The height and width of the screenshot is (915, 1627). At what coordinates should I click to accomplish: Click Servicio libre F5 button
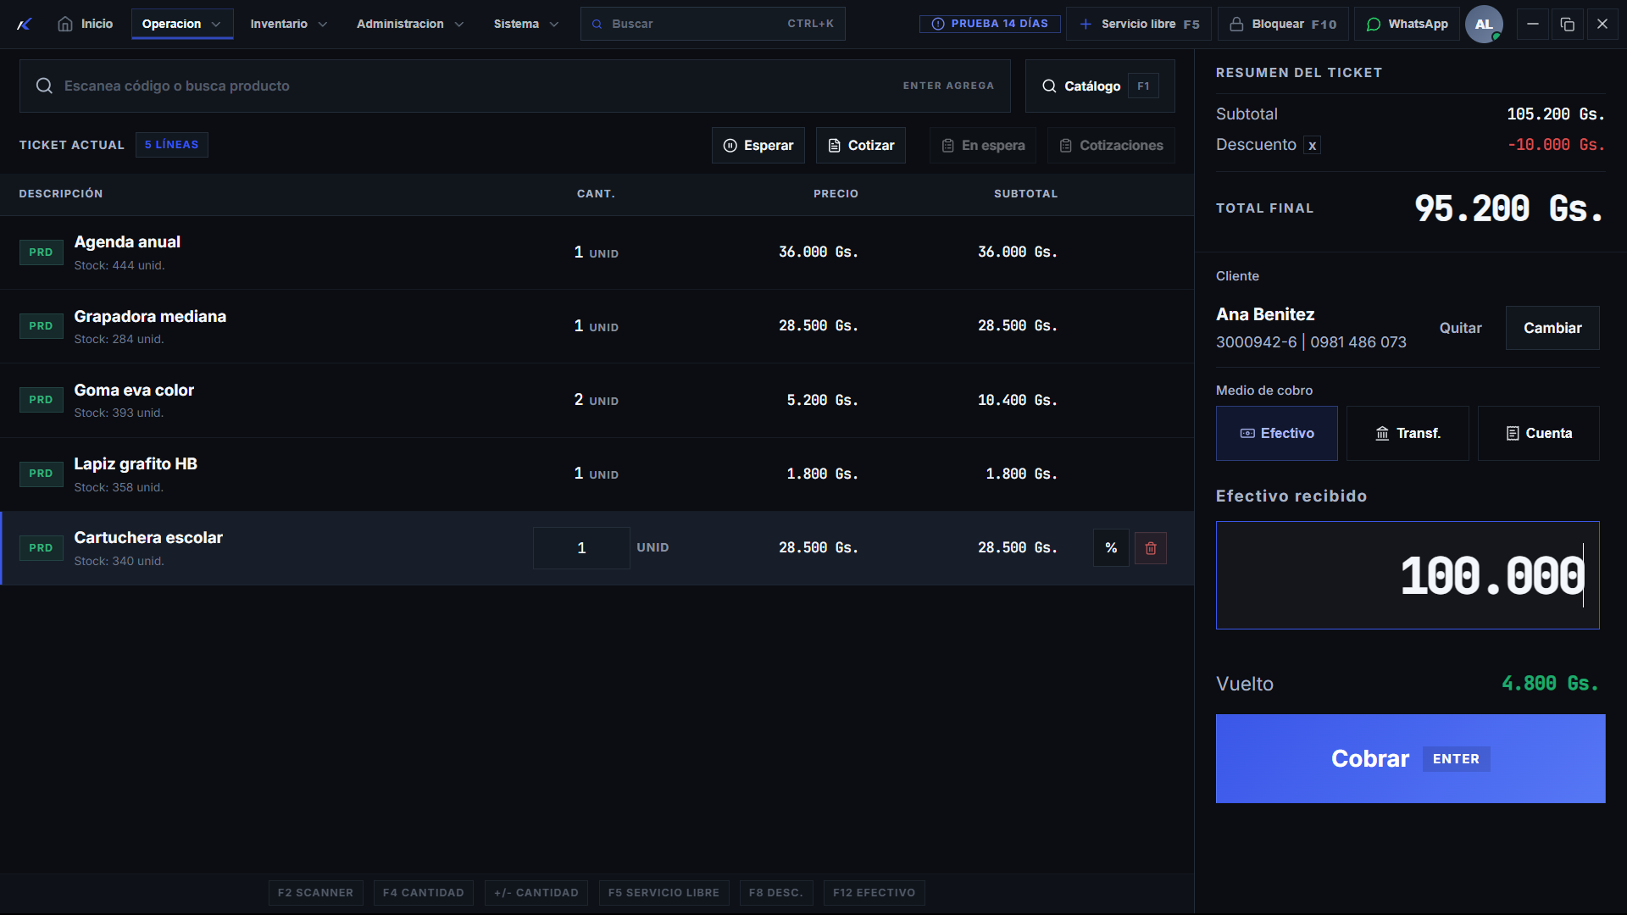click(1139, 24)
